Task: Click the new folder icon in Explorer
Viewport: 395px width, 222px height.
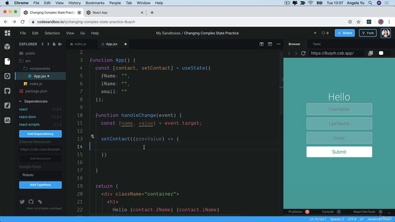Action: coord(60,44)
